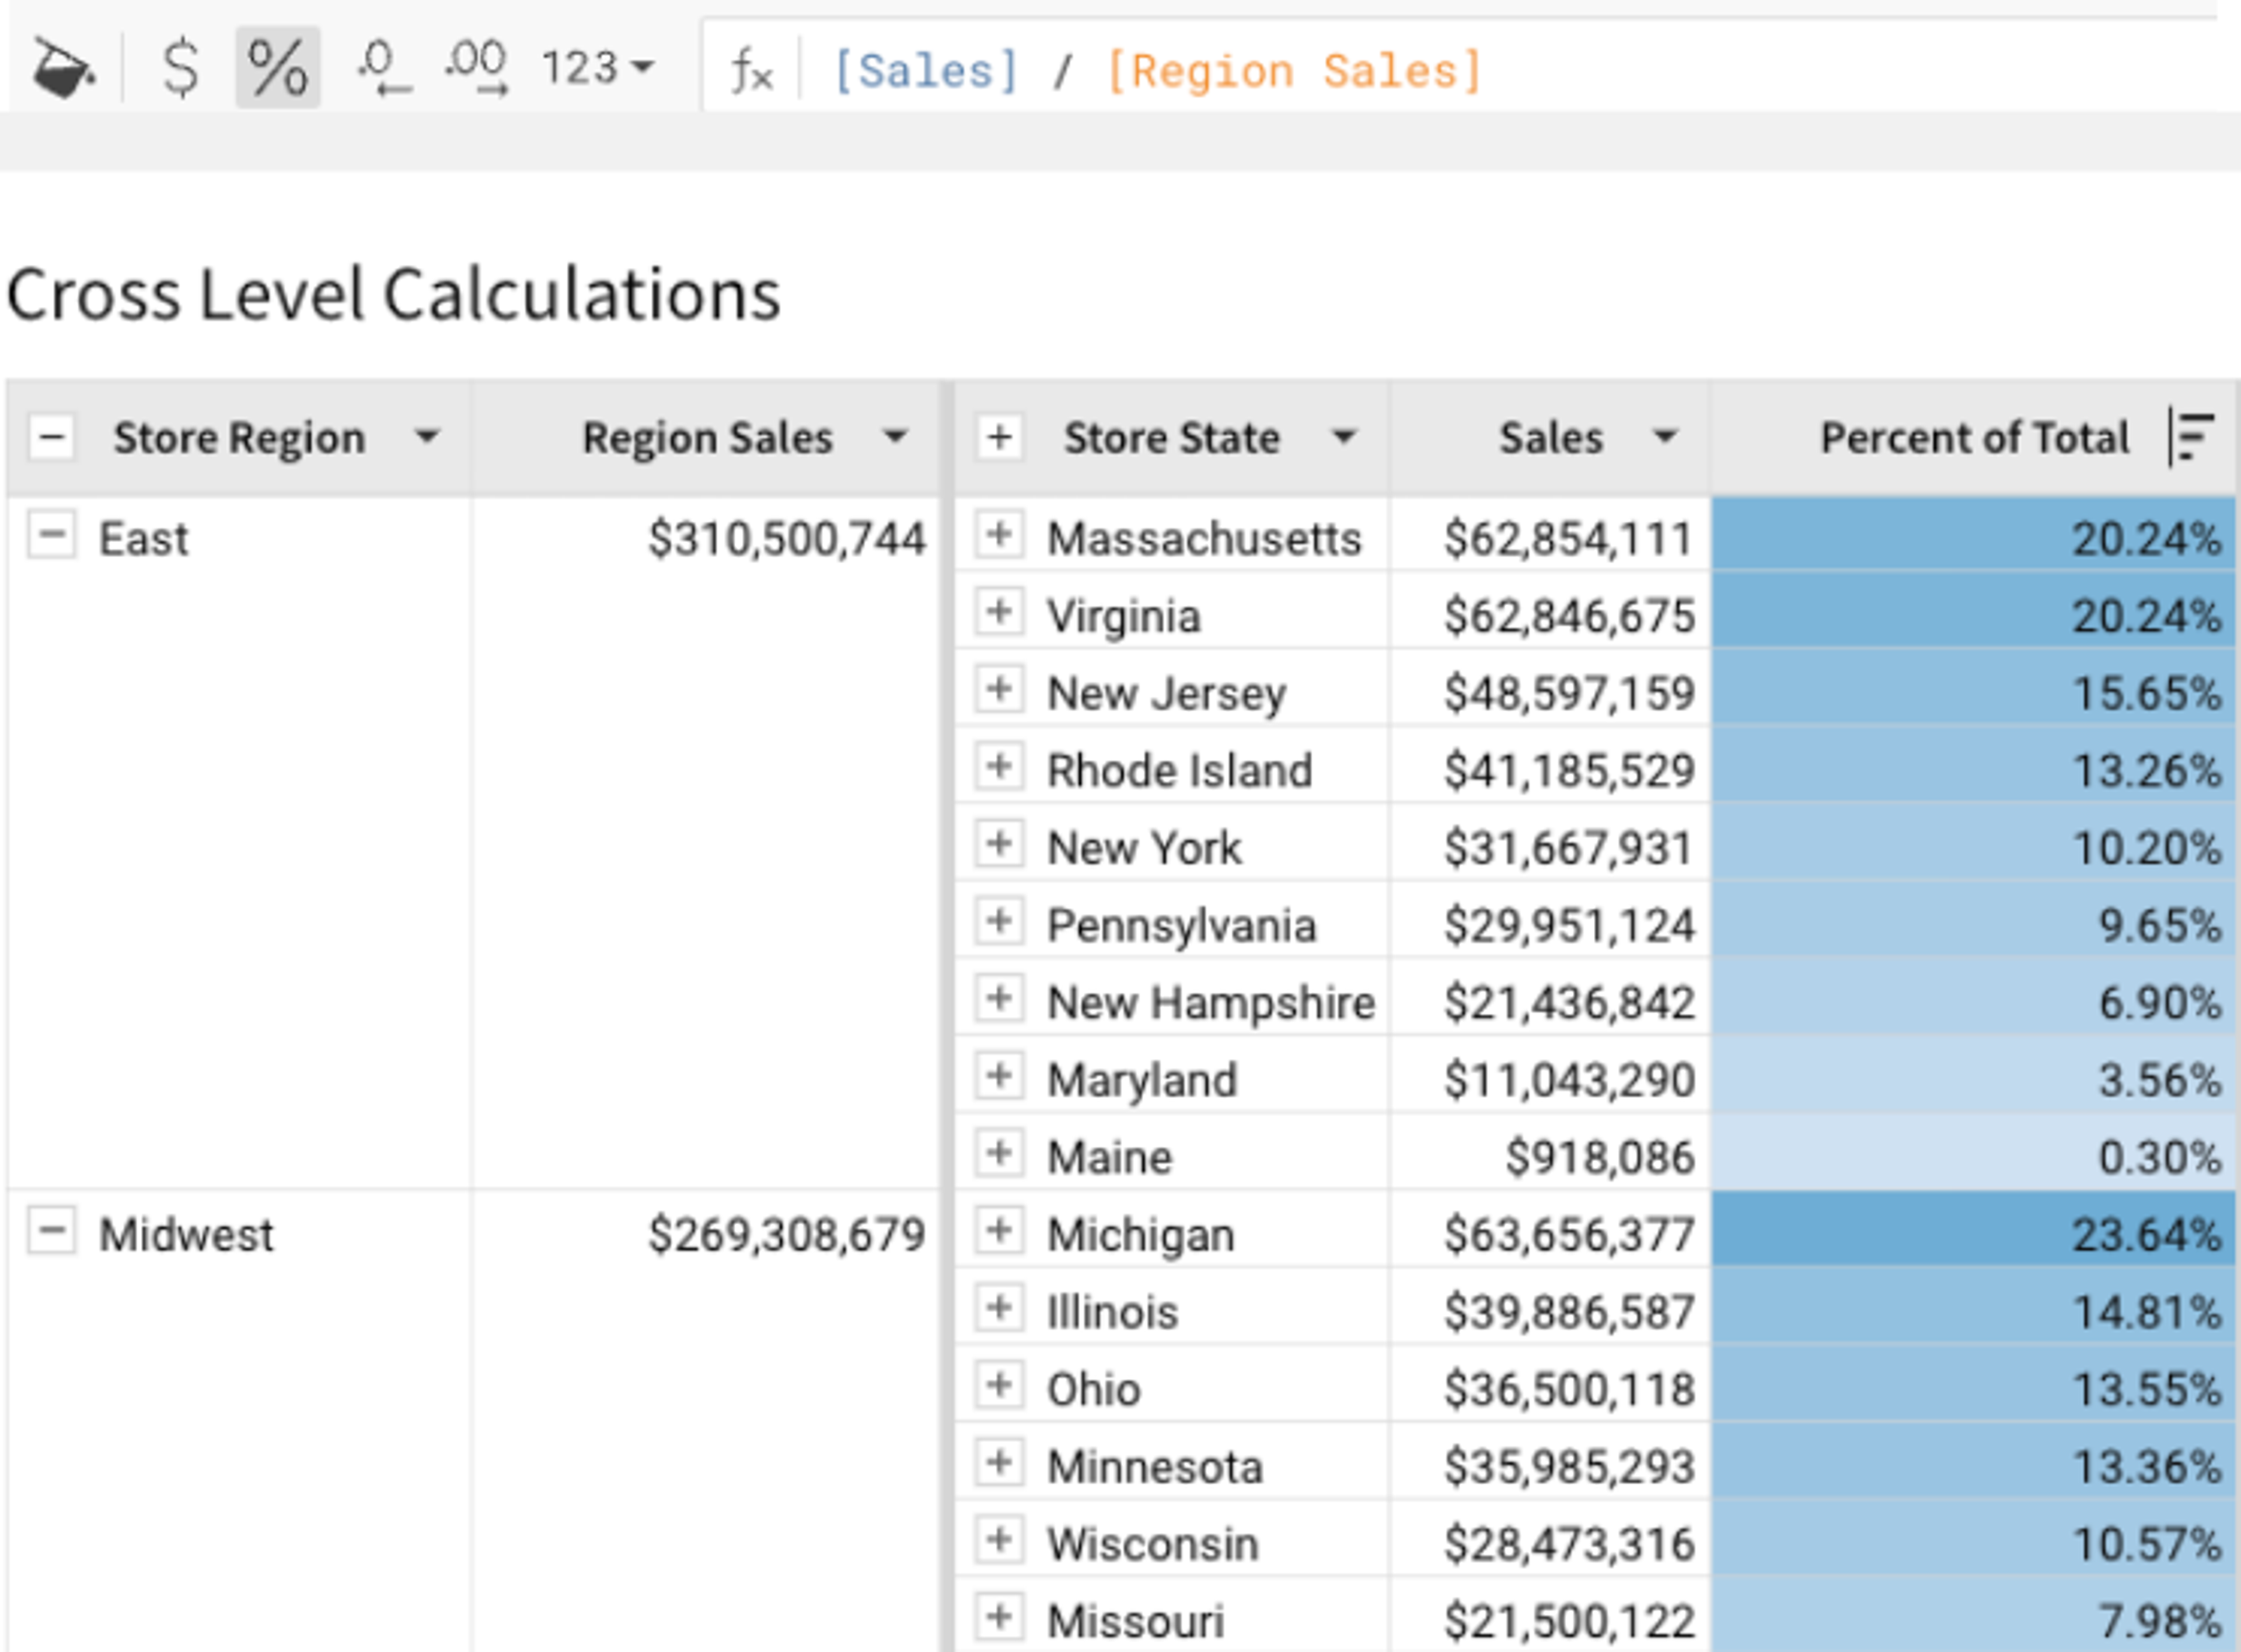Expand the Virginia row

[x=999, y=612]
